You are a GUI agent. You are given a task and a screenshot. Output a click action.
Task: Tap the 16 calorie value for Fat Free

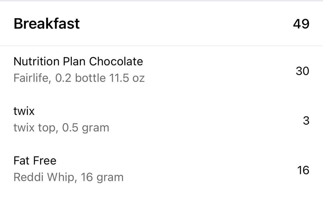tap(303, 170)
